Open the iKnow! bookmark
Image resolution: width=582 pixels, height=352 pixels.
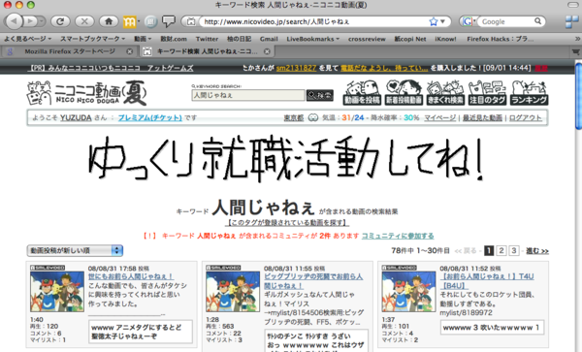(445, 39)
